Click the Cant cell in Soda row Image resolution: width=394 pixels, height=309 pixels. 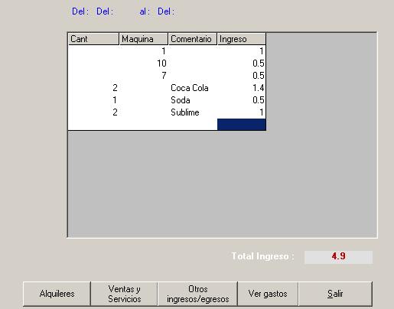click(x=93, y=100)
